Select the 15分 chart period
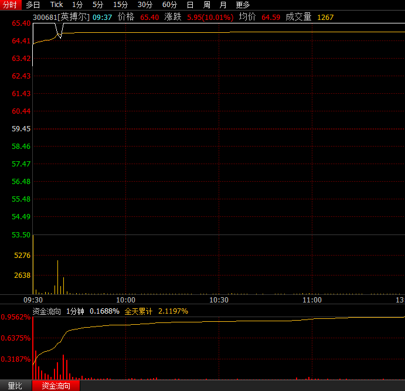 click(121, 5)
